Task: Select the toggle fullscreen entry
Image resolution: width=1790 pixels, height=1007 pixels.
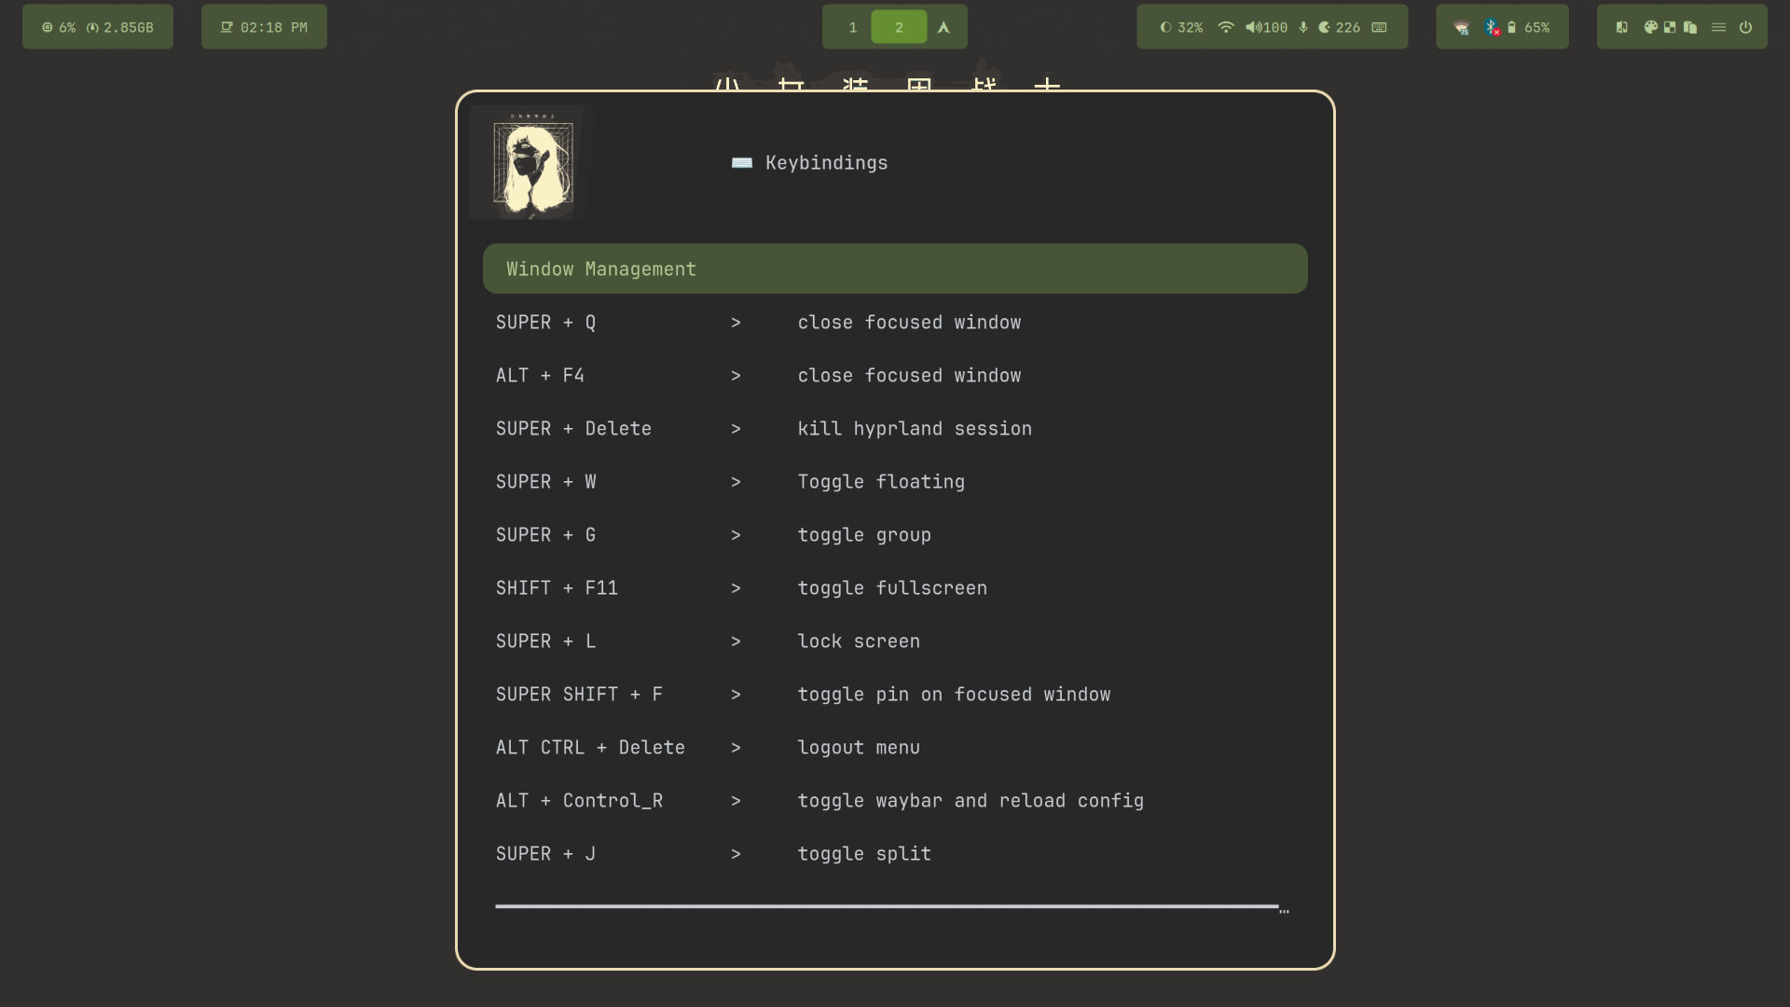Action: (895, 587)
